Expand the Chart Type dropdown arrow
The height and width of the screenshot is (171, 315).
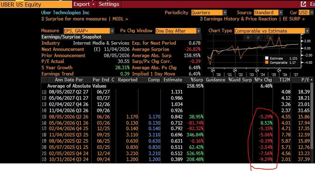click(307, 31)
